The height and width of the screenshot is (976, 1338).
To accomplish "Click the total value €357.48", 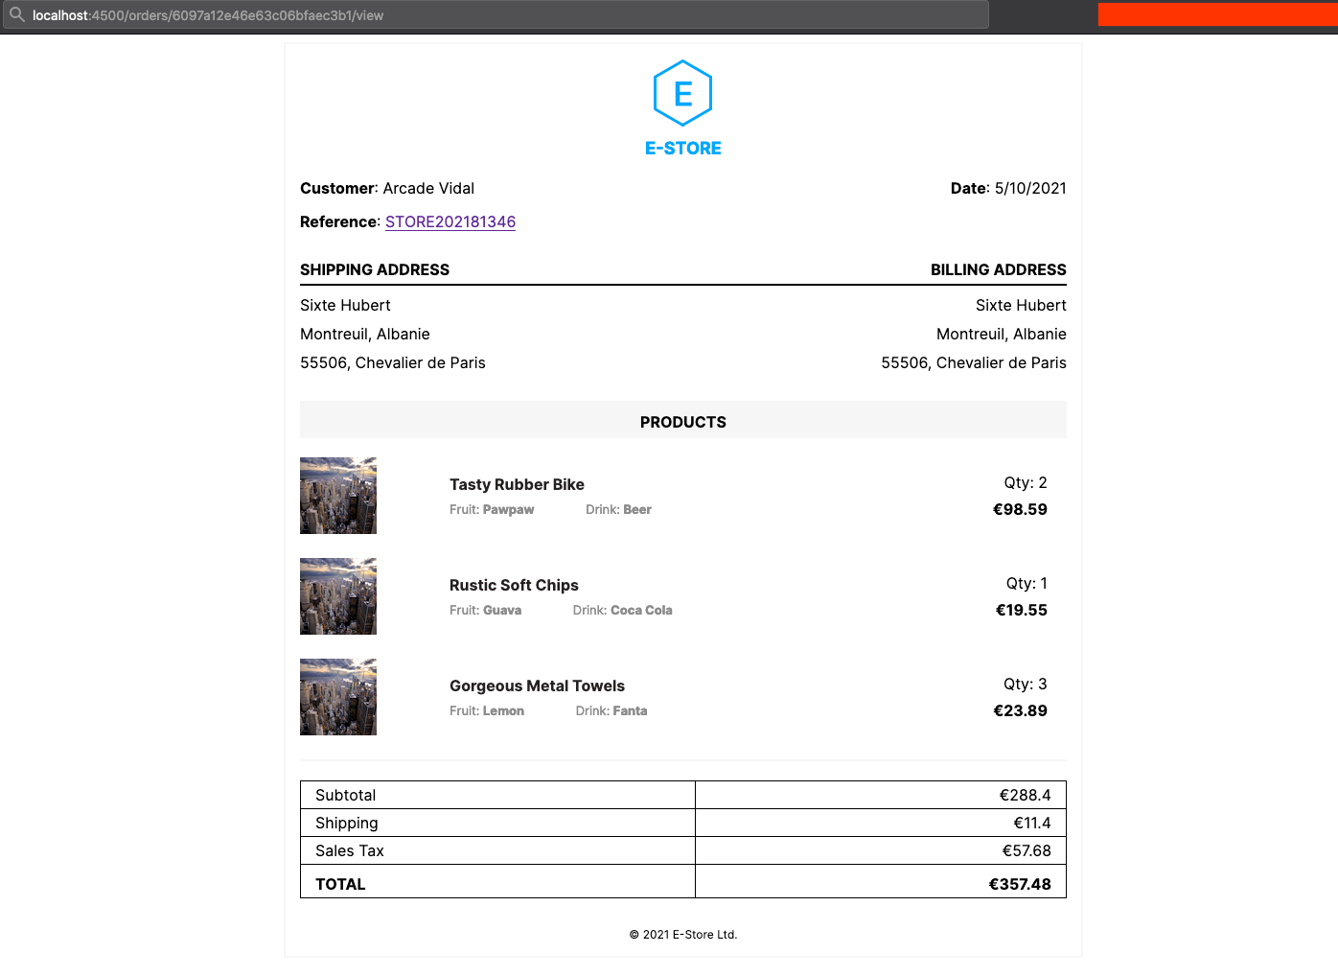I will [1020, 884].
